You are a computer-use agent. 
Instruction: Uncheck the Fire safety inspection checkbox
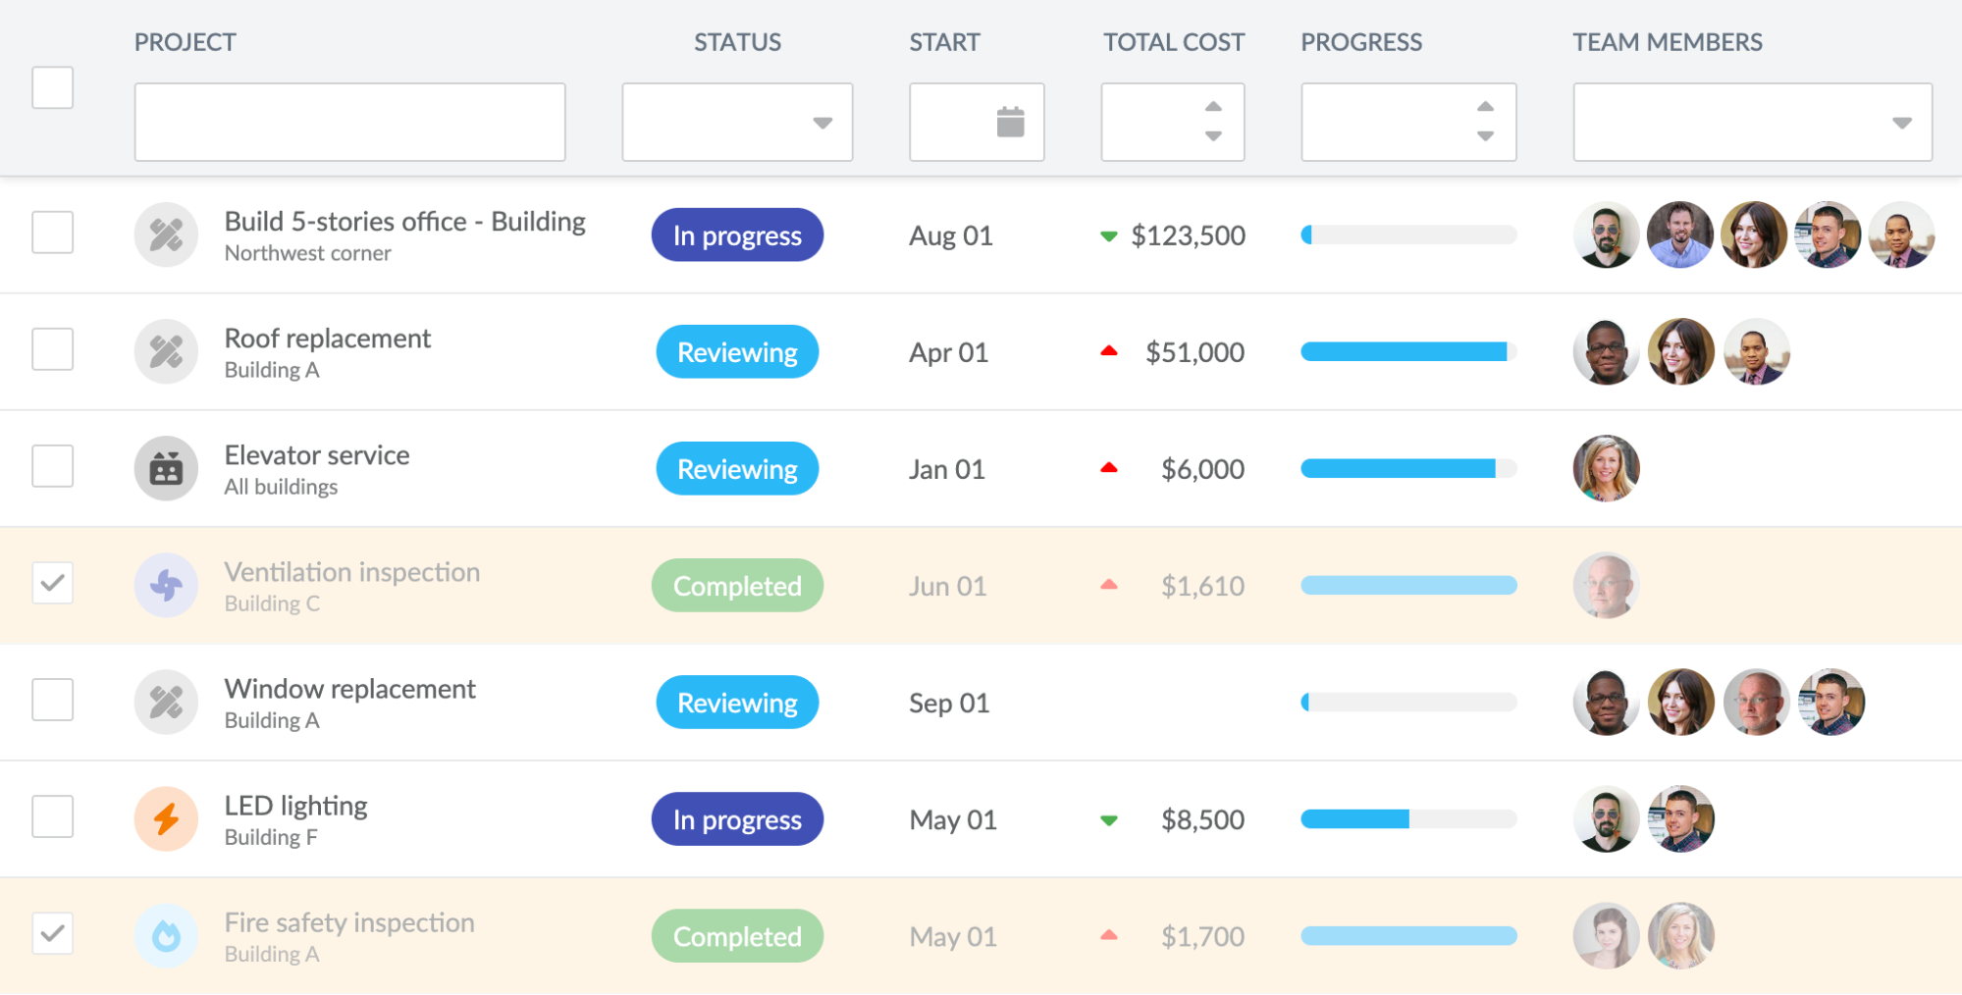click(x=53, y=933)
